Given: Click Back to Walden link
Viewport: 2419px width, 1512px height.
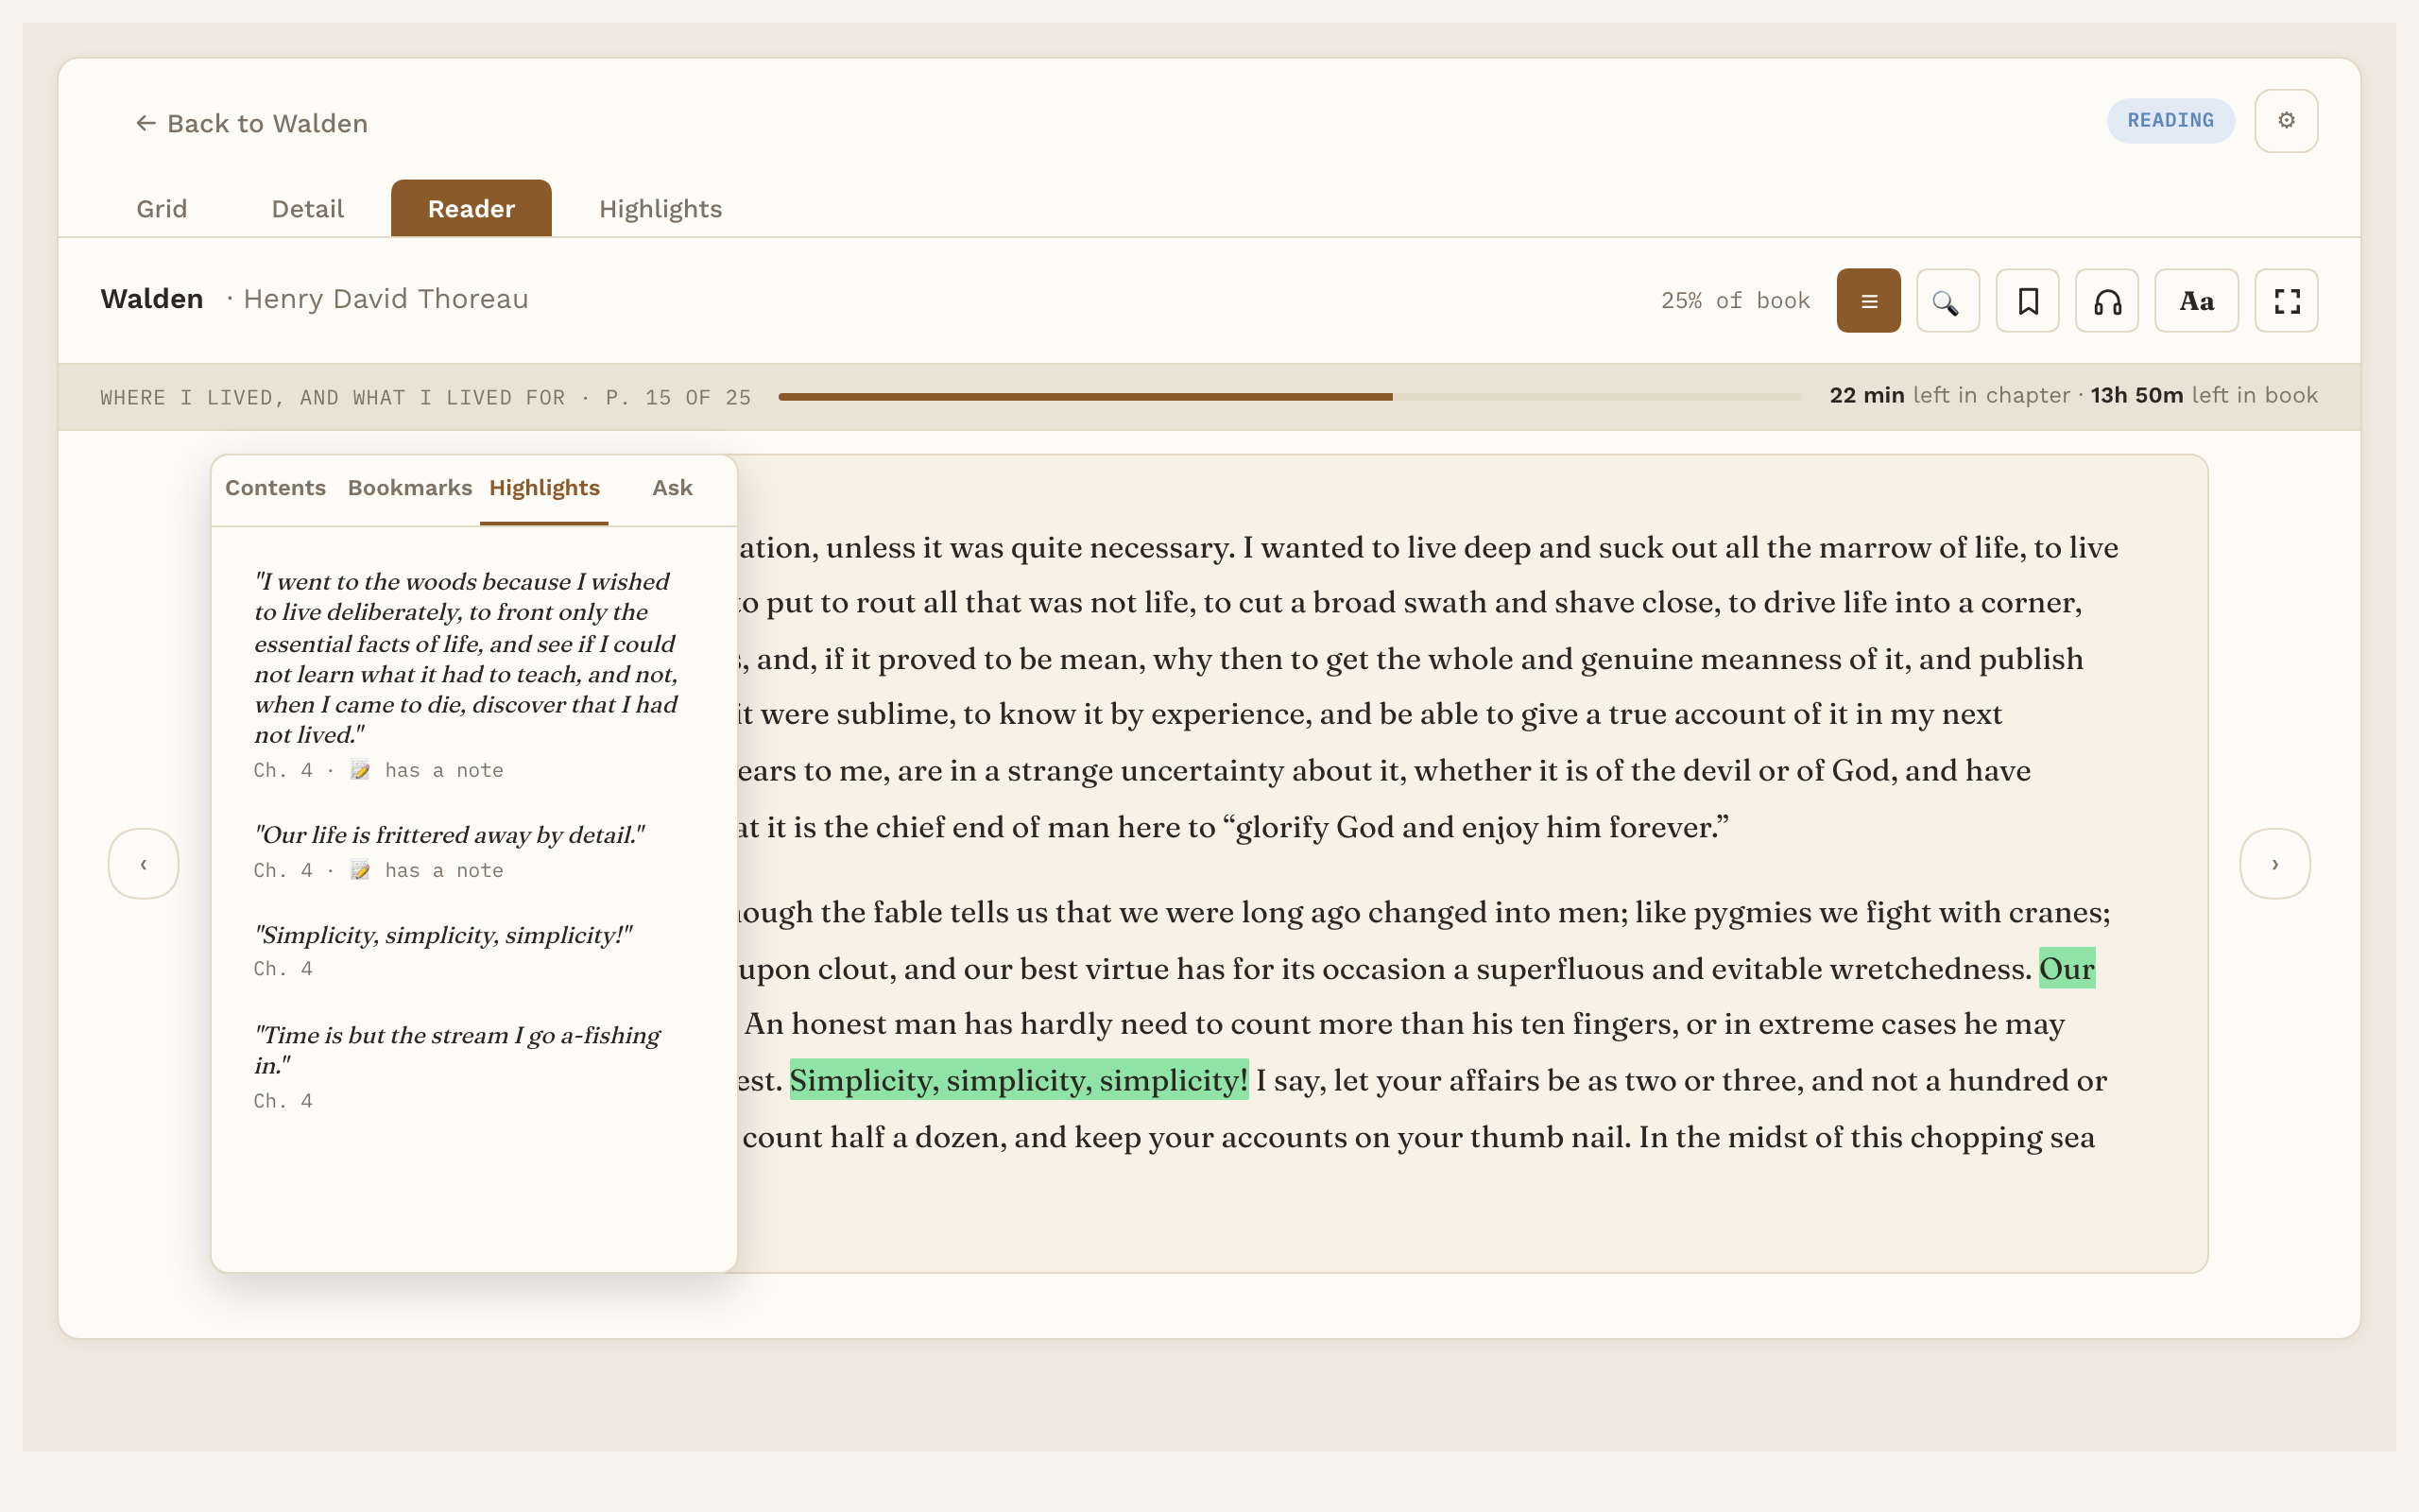Looking at the screenshot, I should (x=252, y=123).
